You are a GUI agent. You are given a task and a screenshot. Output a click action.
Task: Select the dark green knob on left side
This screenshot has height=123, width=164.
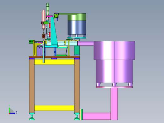coord(31,42)
